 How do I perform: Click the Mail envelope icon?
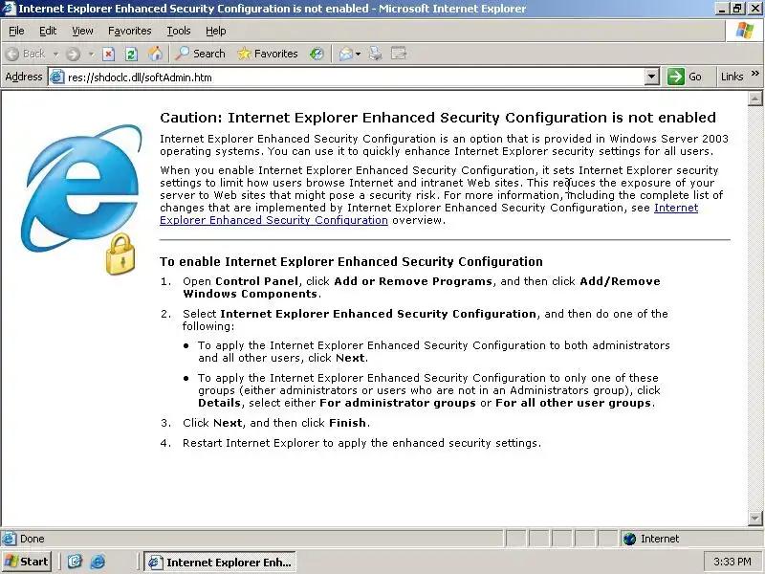coord(346,54)
